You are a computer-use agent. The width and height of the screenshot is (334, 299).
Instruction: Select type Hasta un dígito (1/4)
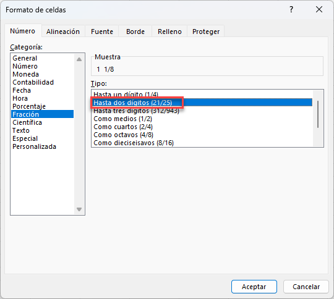(202, 95)
